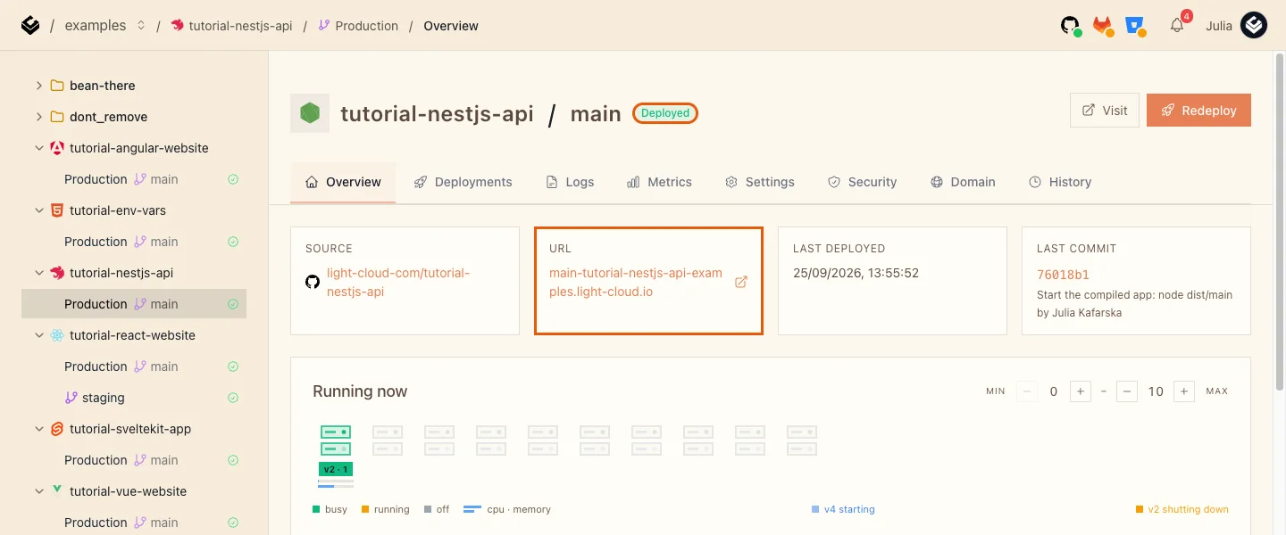Collapse the tutorial-env-vars project
This screenshot has height=535, width=1286.
[x=38, y=210]
